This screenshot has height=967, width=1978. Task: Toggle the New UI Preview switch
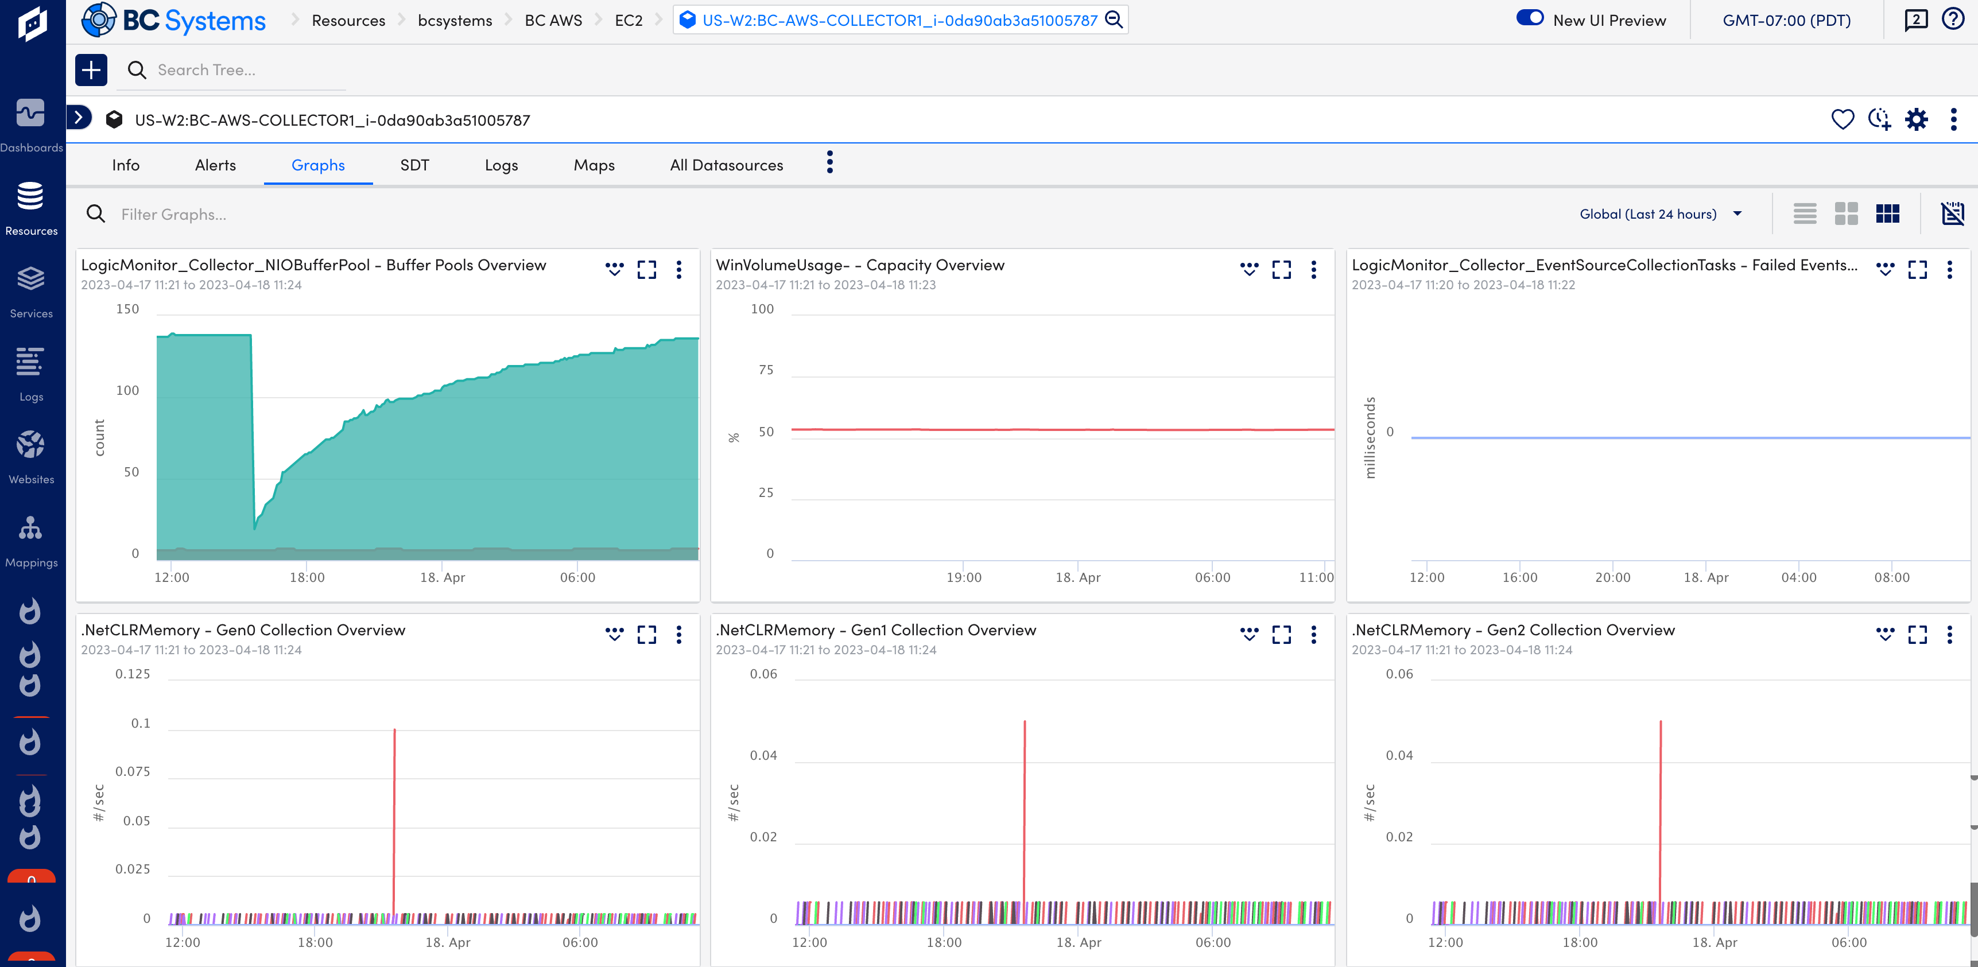[x=1530, y=18]
